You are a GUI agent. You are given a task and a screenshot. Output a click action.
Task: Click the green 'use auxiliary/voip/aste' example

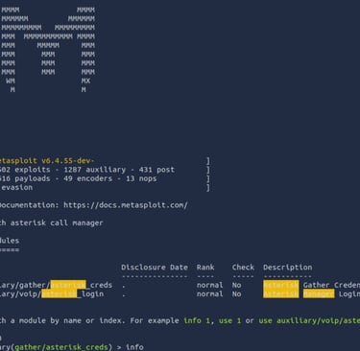pos(309,320)
